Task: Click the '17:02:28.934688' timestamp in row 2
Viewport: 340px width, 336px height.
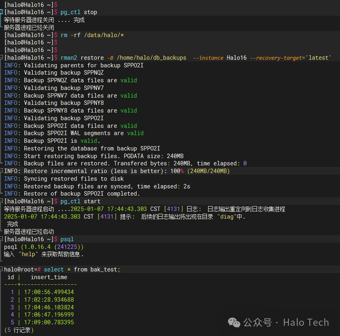Action: tap(49, 299)
